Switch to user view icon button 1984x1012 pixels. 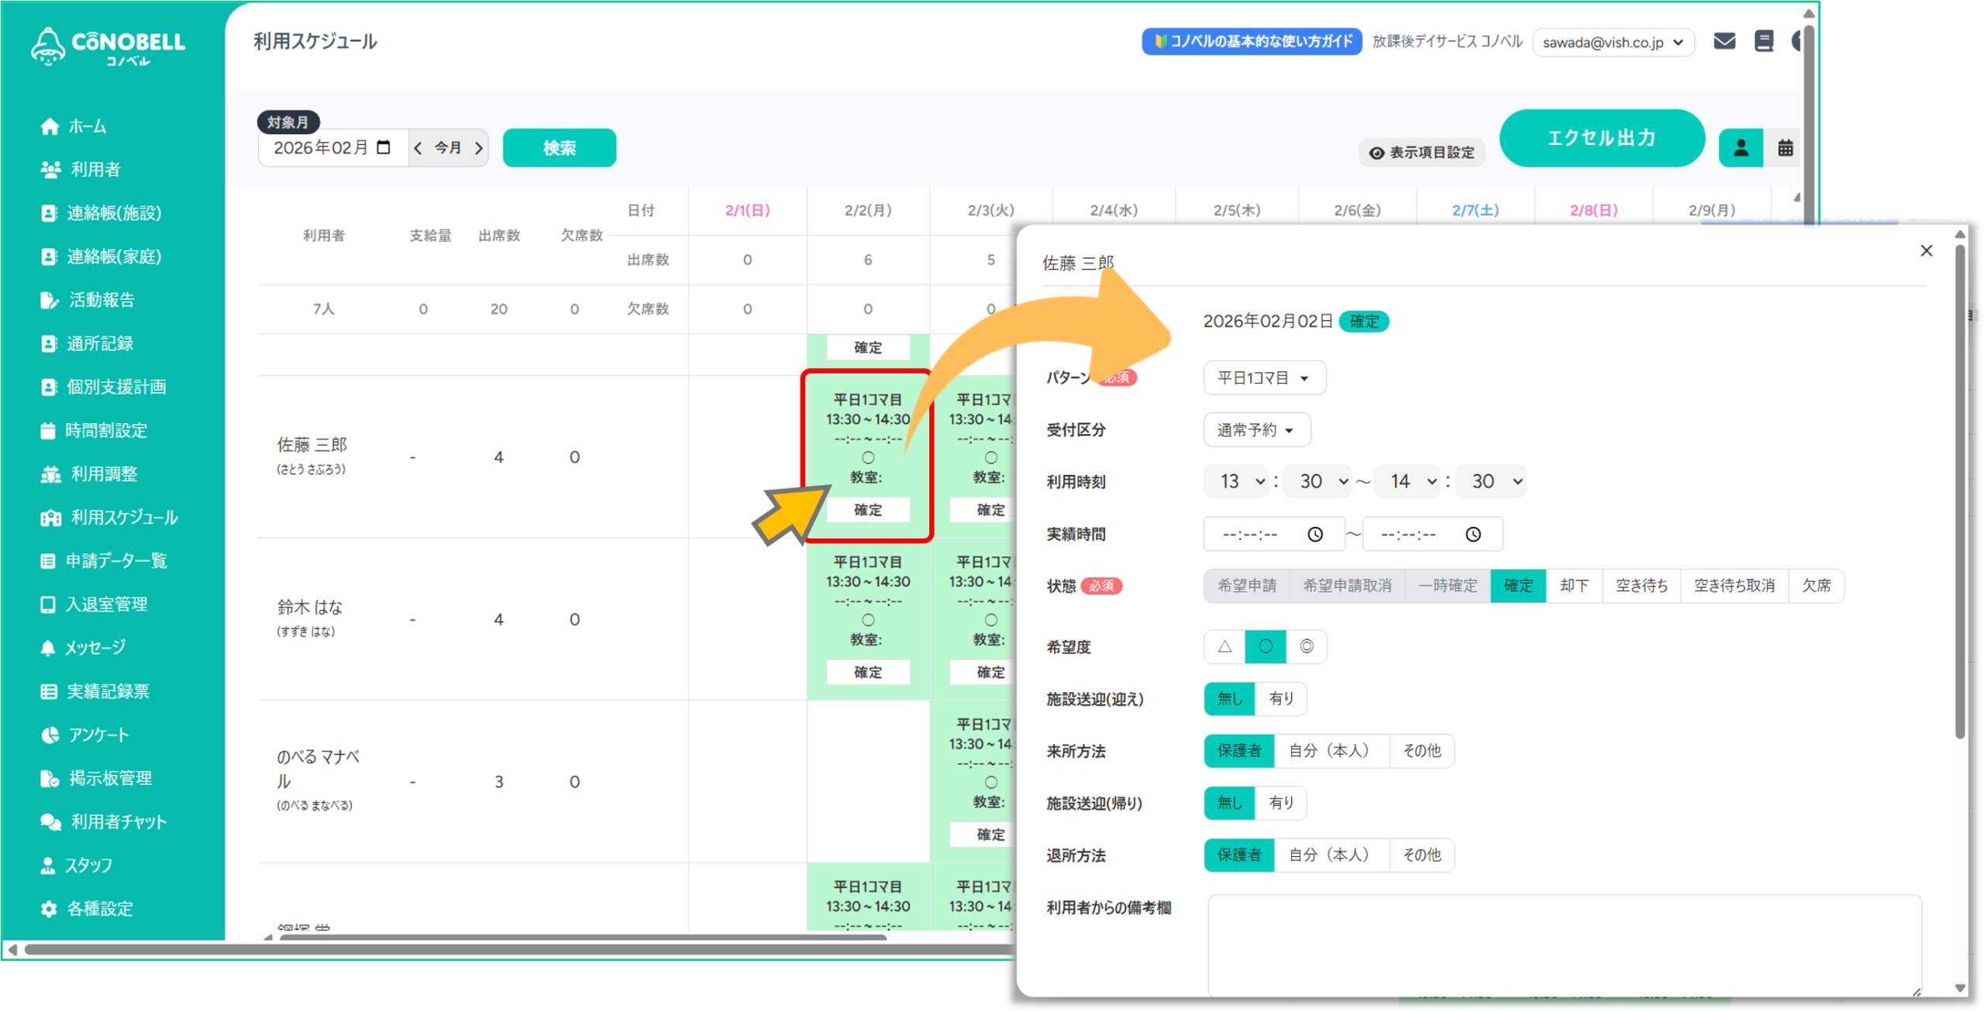point(1741,148)
